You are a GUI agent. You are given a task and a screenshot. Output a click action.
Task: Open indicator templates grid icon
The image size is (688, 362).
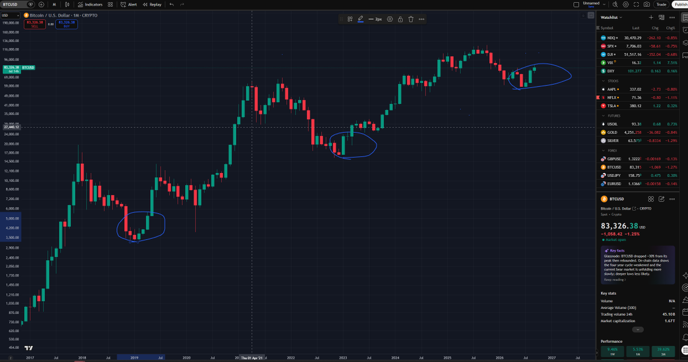(x=110, y=4)
